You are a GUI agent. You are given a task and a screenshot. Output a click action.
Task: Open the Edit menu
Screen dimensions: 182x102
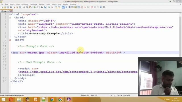click(x=7, y=5)
